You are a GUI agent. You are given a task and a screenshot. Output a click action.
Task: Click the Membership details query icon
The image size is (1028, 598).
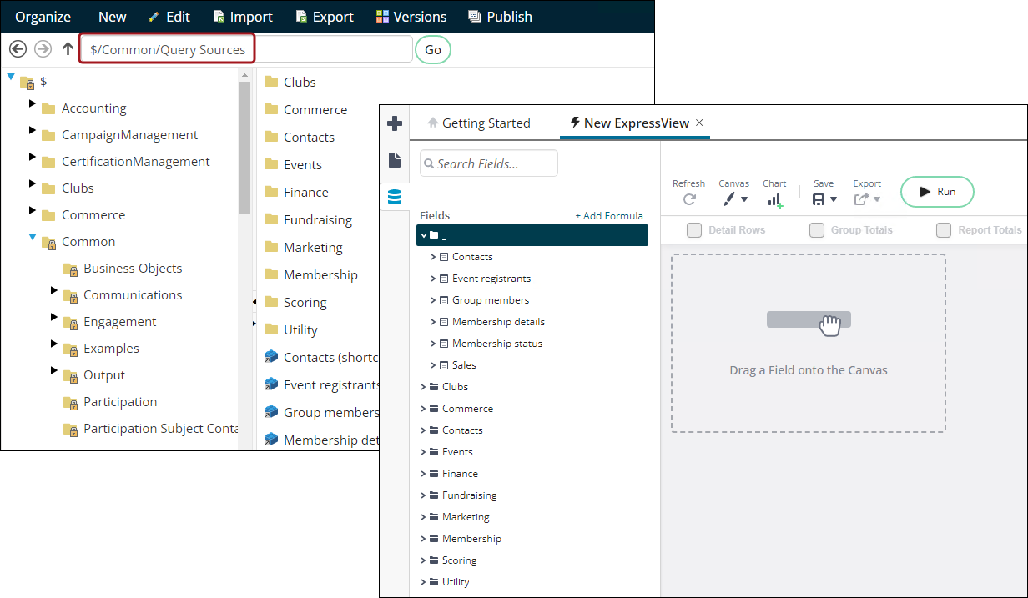click(x=270, y=440)
